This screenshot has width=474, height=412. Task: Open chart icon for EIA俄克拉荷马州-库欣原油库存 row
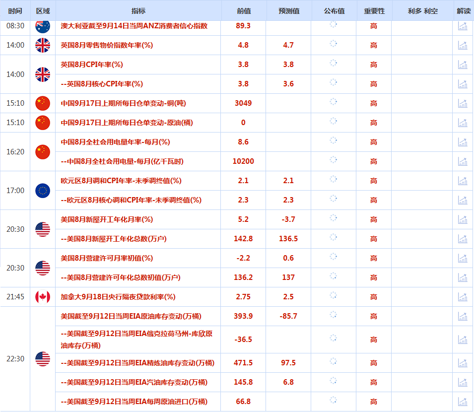click(x=463, y=340)
